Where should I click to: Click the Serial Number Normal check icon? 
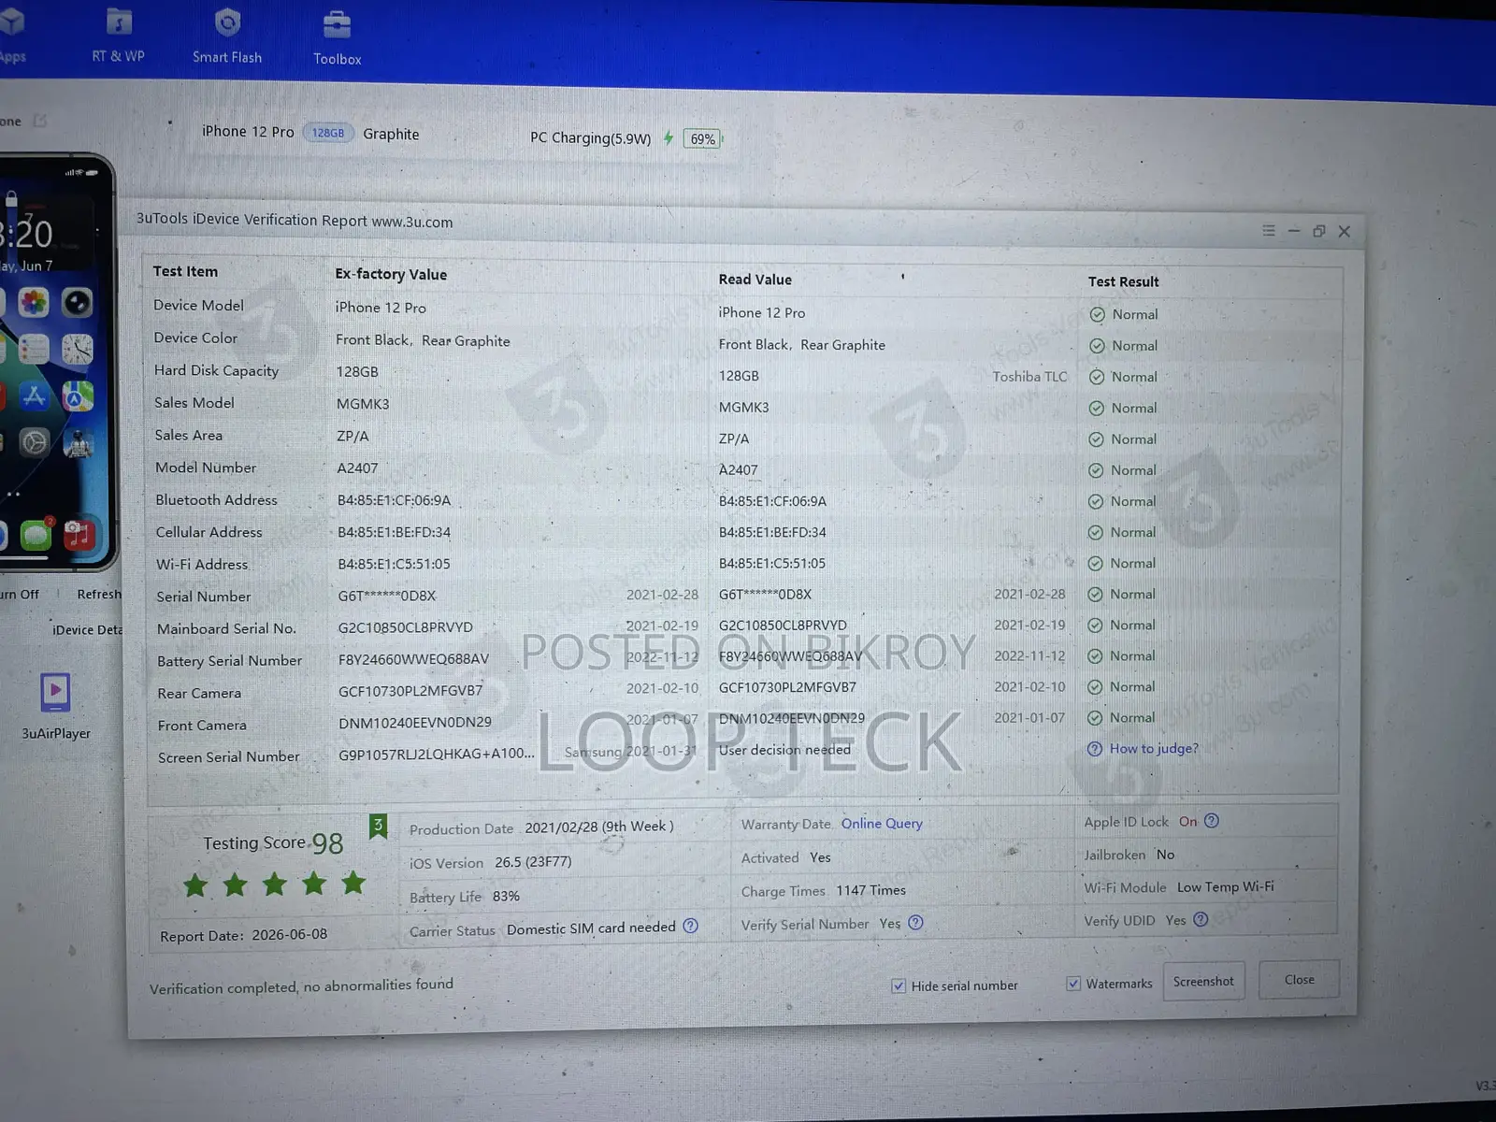click(1095, 595)
